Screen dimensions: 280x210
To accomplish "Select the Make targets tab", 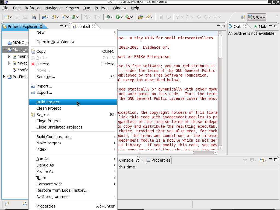I will [260, 27].
